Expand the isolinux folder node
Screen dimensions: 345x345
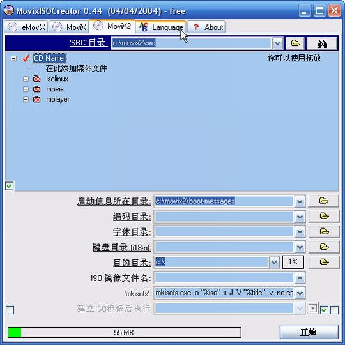click(26, 79)
